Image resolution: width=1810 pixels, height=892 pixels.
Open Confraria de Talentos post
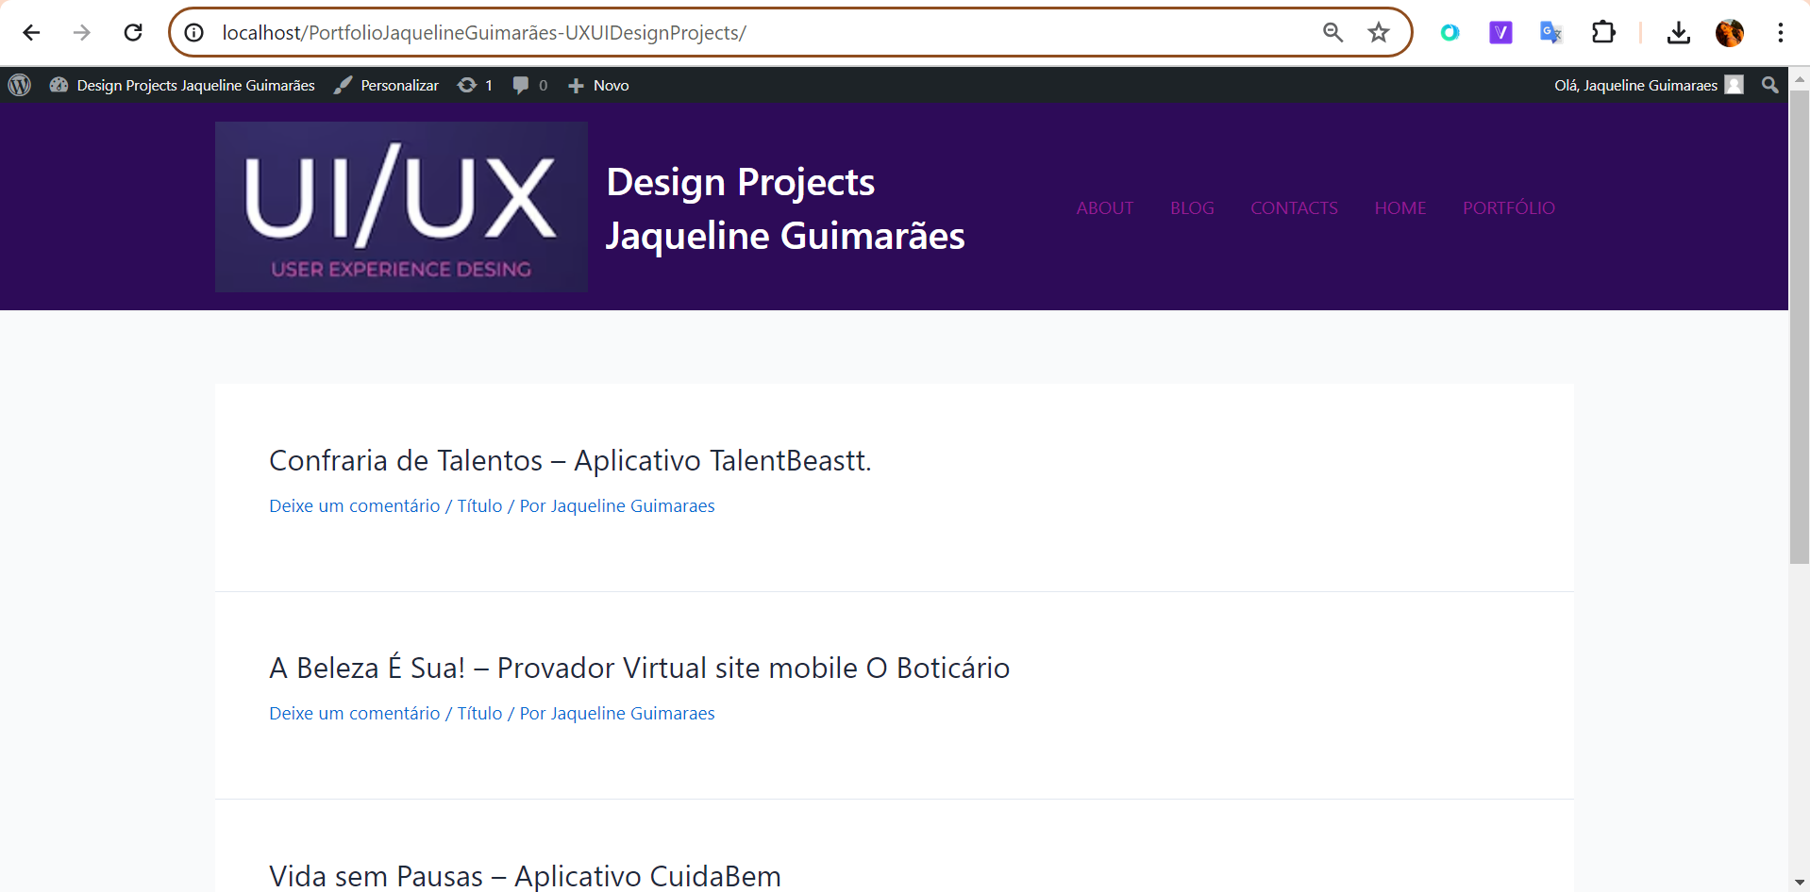click(570, 460)
